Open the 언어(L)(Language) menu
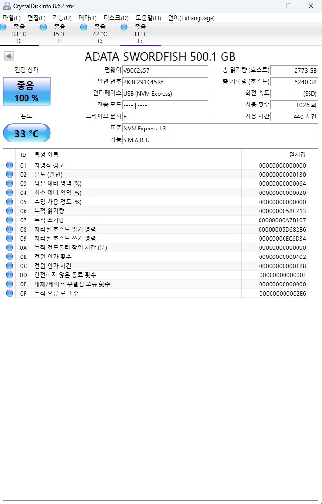The image size is (322, 504). point(191,18)
